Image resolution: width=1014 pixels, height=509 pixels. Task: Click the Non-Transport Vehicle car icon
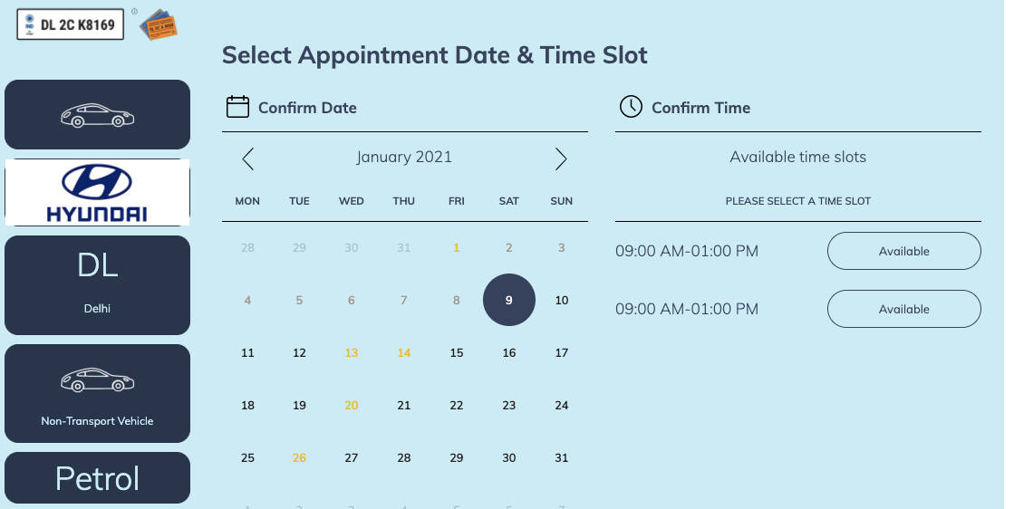pyautogui.click(x=97, y=380)
